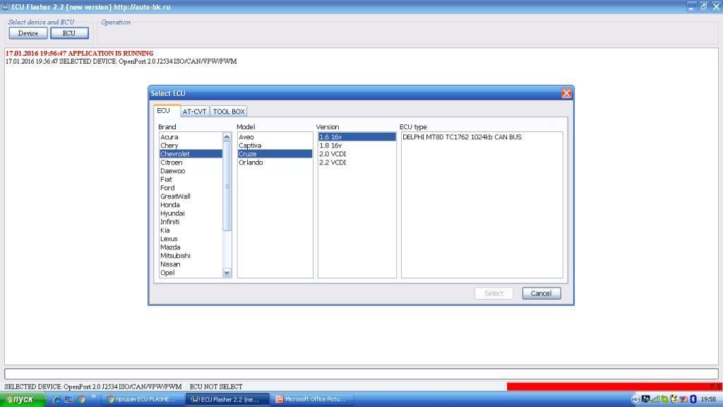Select Fiat in Brand list
Image resolution: width=723 pixels, height=407 pixels.
coord(191,179)
